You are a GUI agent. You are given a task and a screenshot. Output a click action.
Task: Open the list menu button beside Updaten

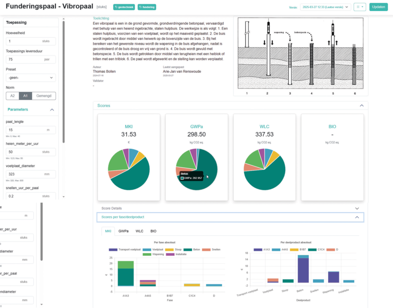[x=360, y=7]
